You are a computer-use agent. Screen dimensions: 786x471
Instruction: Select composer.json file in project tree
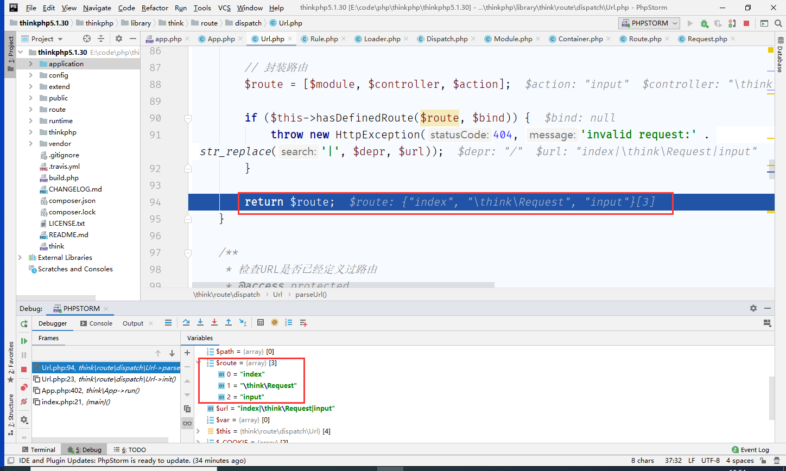tap(72, 200)
